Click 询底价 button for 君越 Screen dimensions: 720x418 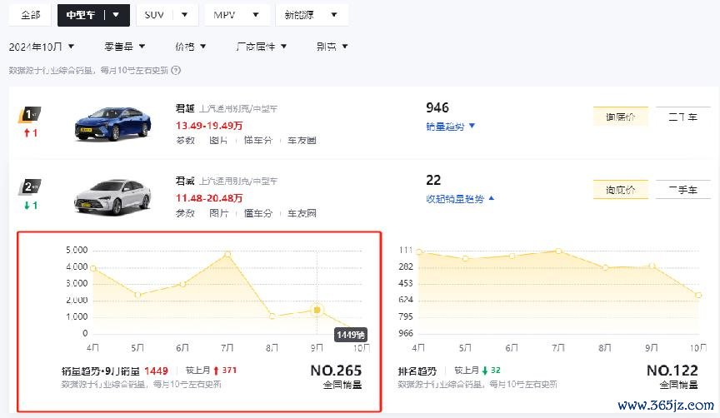tap(620, 117)
